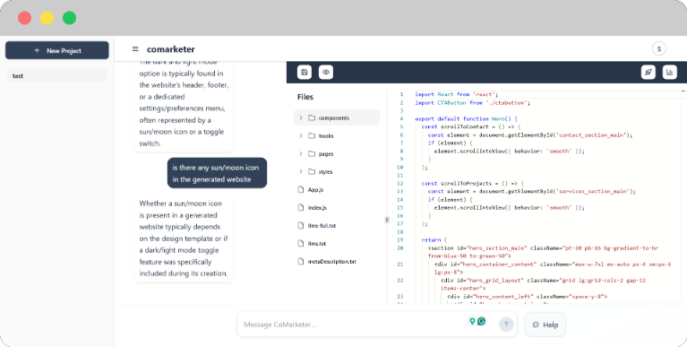Click the 'return (' code line

point(434,240)
